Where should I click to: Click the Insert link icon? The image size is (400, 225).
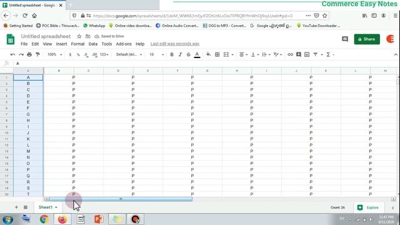point(290,54)
